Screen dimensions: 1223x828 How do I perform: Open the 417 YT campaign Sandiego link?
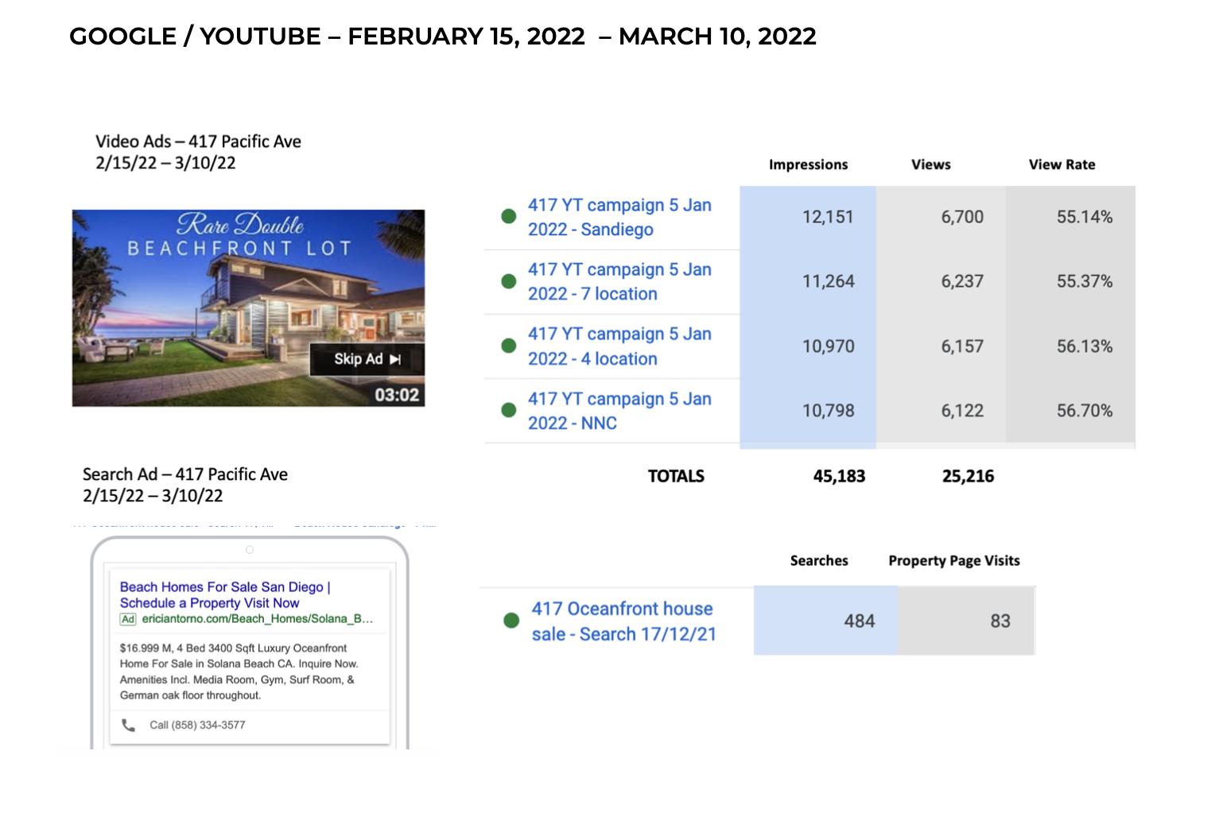coord(619,217)
